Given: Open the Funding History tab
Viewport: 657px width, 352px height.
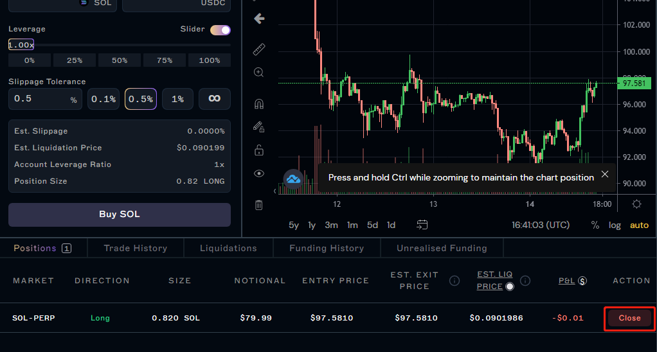Looking at the screenshot, I should [x=327, y=248].
